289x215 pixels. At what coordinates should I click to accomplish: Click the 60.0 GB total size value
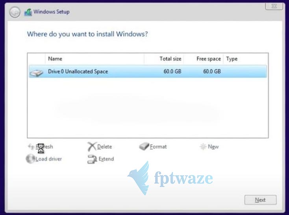click(x=172, y=71)
